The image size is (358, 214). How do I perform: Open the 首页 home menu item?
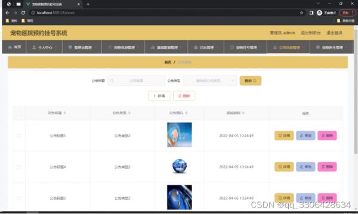pyautogui.click(x=14, y=48)
